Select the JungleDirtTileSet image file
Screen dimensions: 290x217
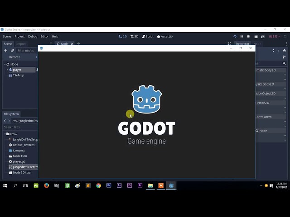25,139
